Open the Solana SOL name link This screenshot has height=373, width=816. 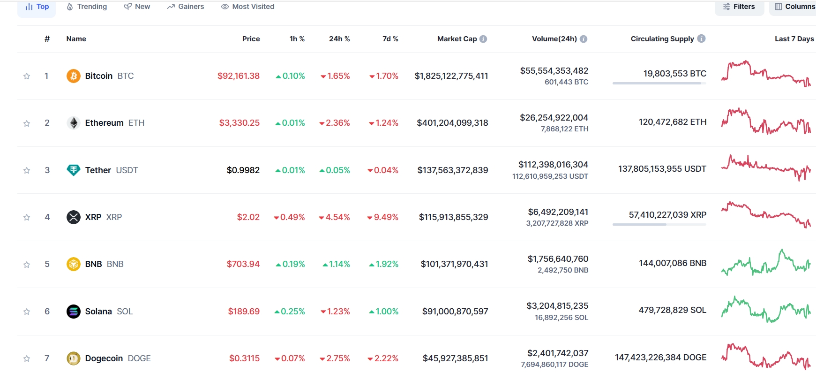tap(109, 312)
